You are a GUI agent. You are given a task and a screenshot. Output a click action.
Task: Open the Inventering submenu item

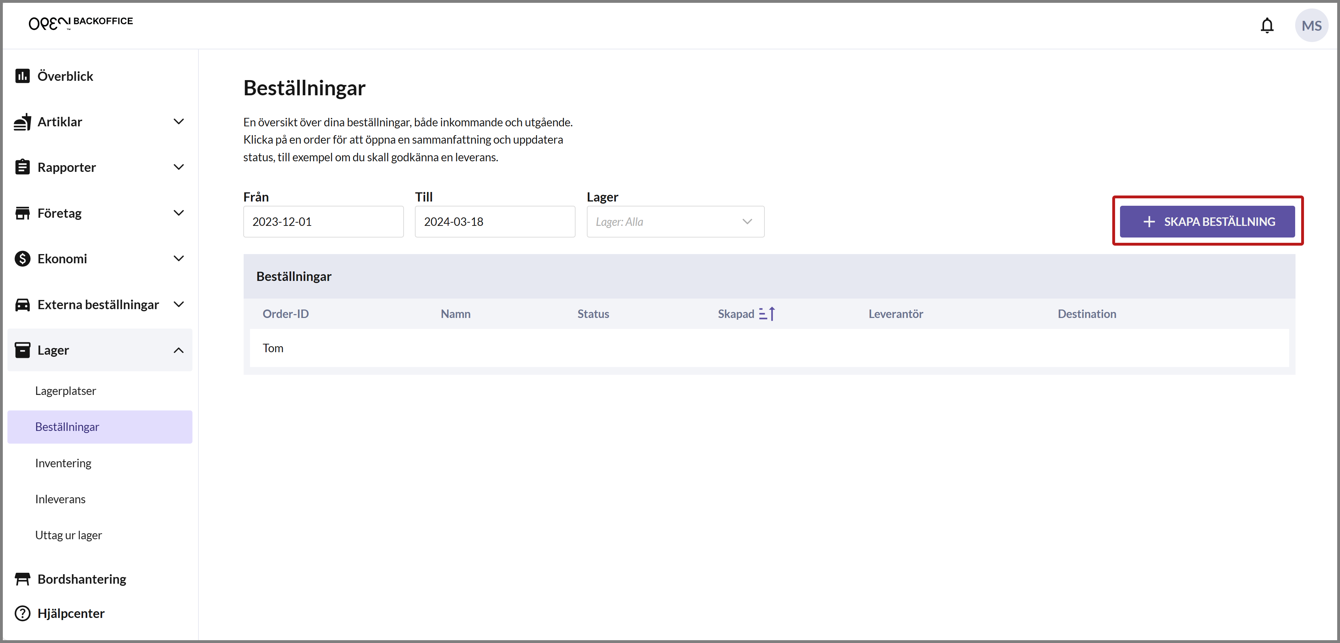(63, 463)
